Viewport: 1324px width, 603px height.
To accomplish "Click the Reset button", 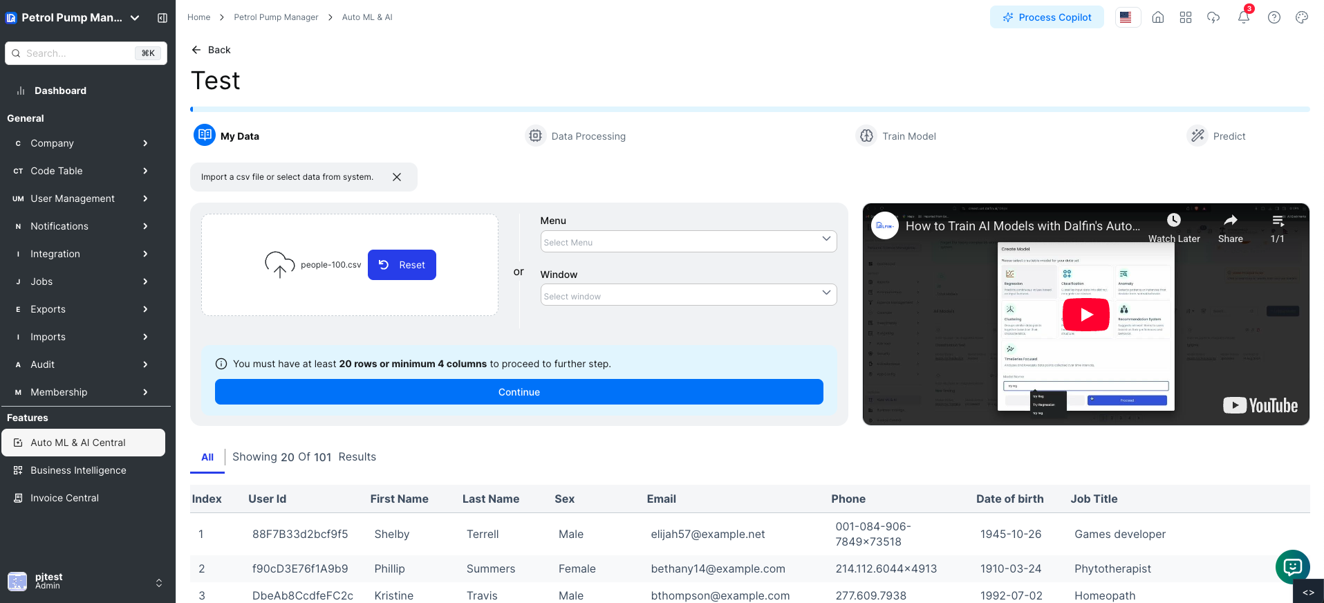I will point(402,265).
